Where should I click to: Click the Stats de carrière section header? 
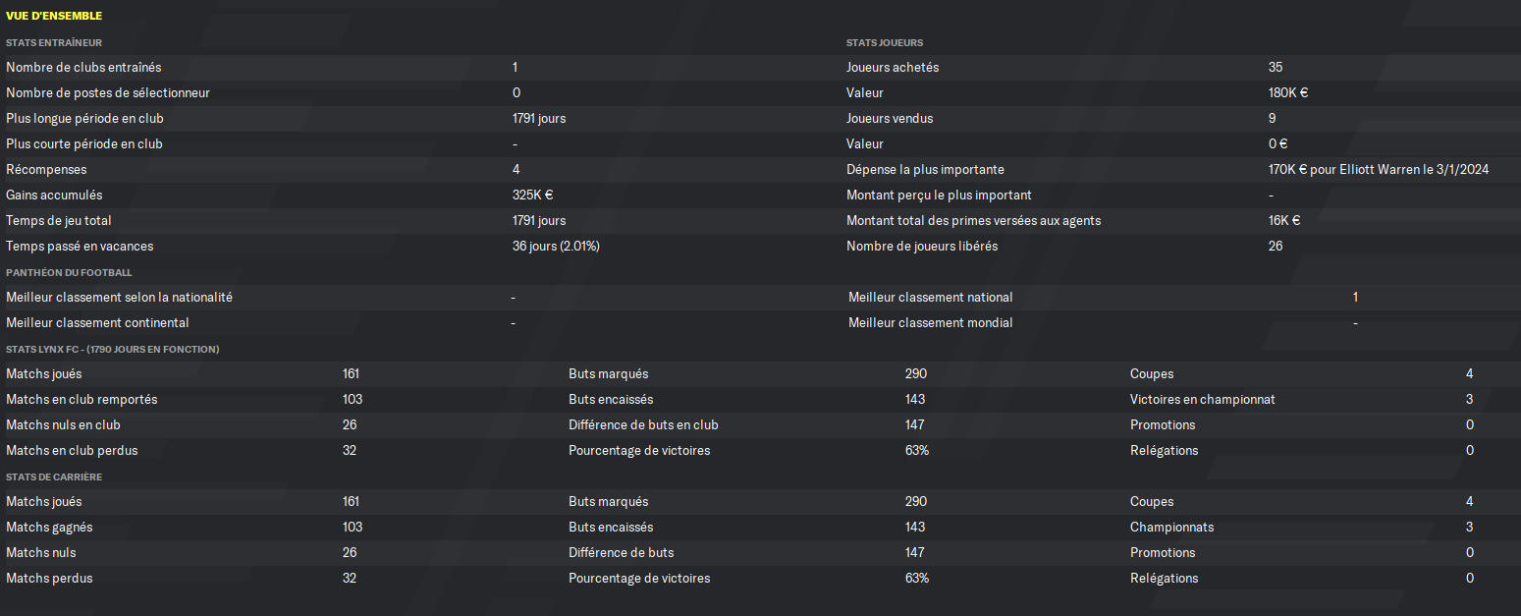click(x=54, y=476)
